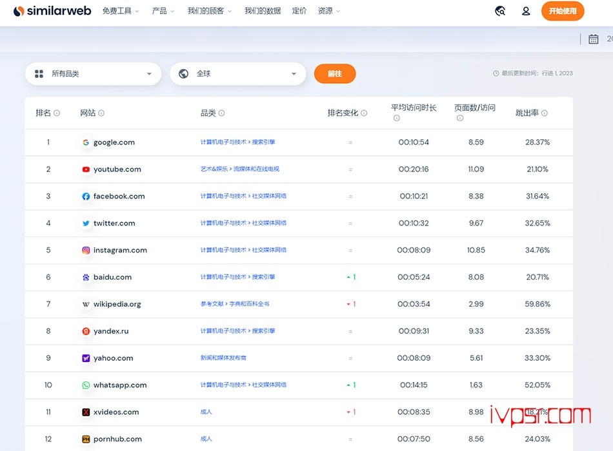This screenshot has height=451, width=613.
Task: Expand the 产品 menu
Action: tap(163, 11)
